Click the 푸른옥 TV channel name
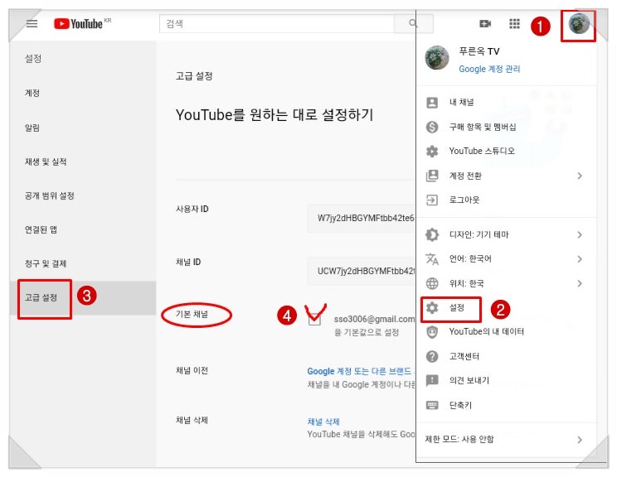The image size is (617, 477). (479, 51)
